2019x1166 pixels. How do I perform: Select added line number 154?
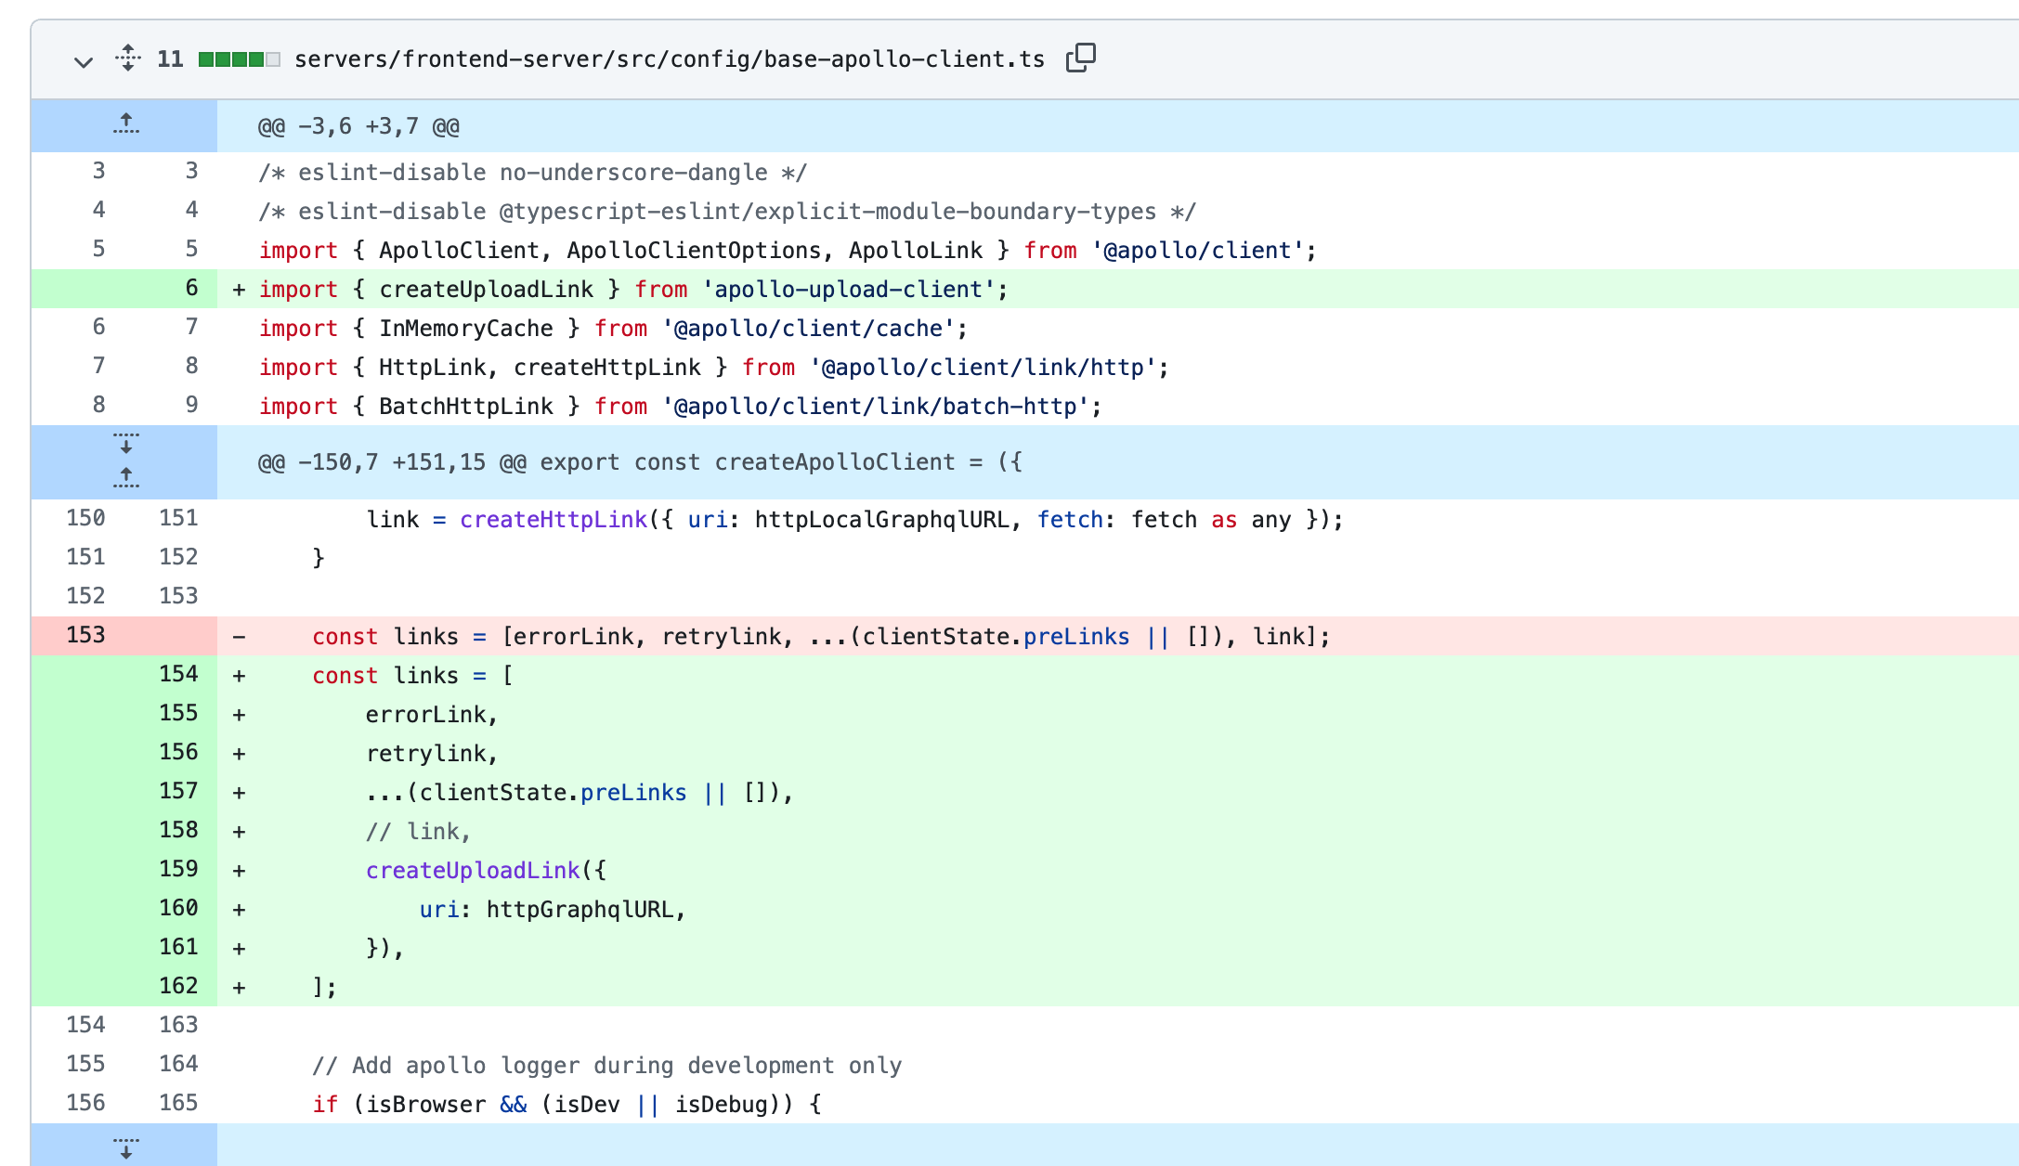pyautogui.click(x=178, y=674)
